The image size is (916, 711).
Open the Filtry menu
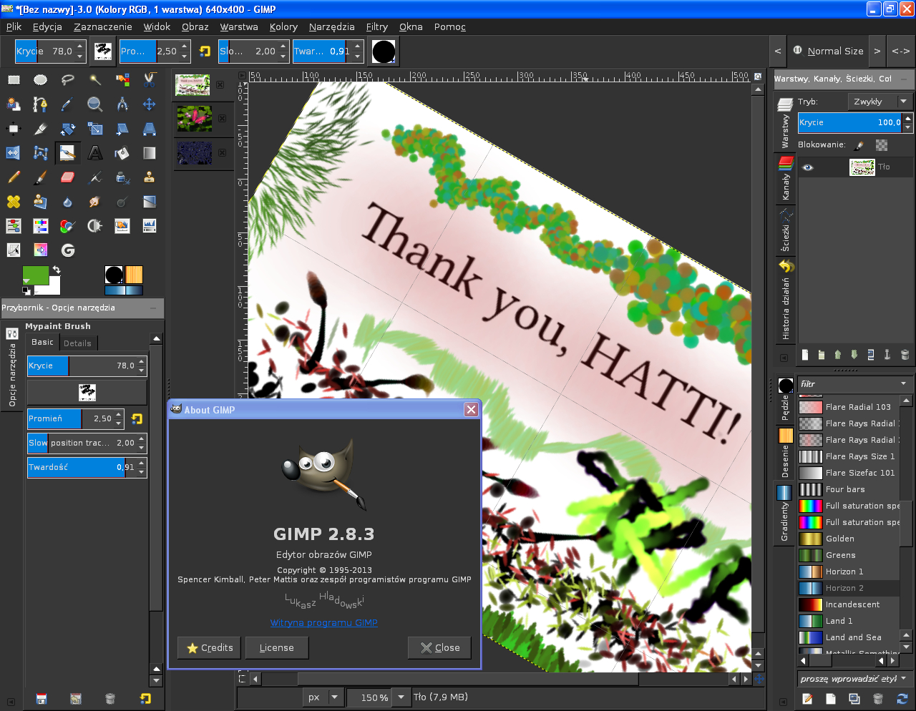(377, 26)
